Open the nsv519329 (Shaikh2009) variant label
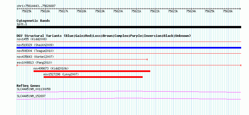The height and width of the screenshot is (115, 249). (x=35, y=45)
